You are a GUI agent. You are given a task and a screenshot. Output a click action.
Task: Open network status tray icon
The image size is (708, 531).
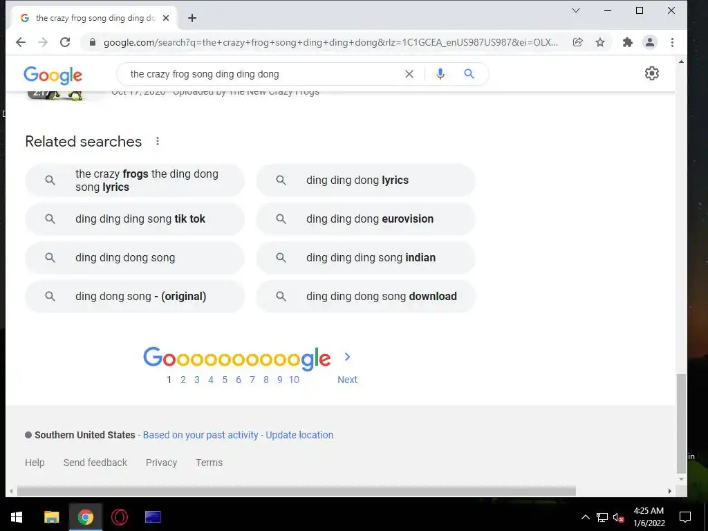(x=602, y=517)
